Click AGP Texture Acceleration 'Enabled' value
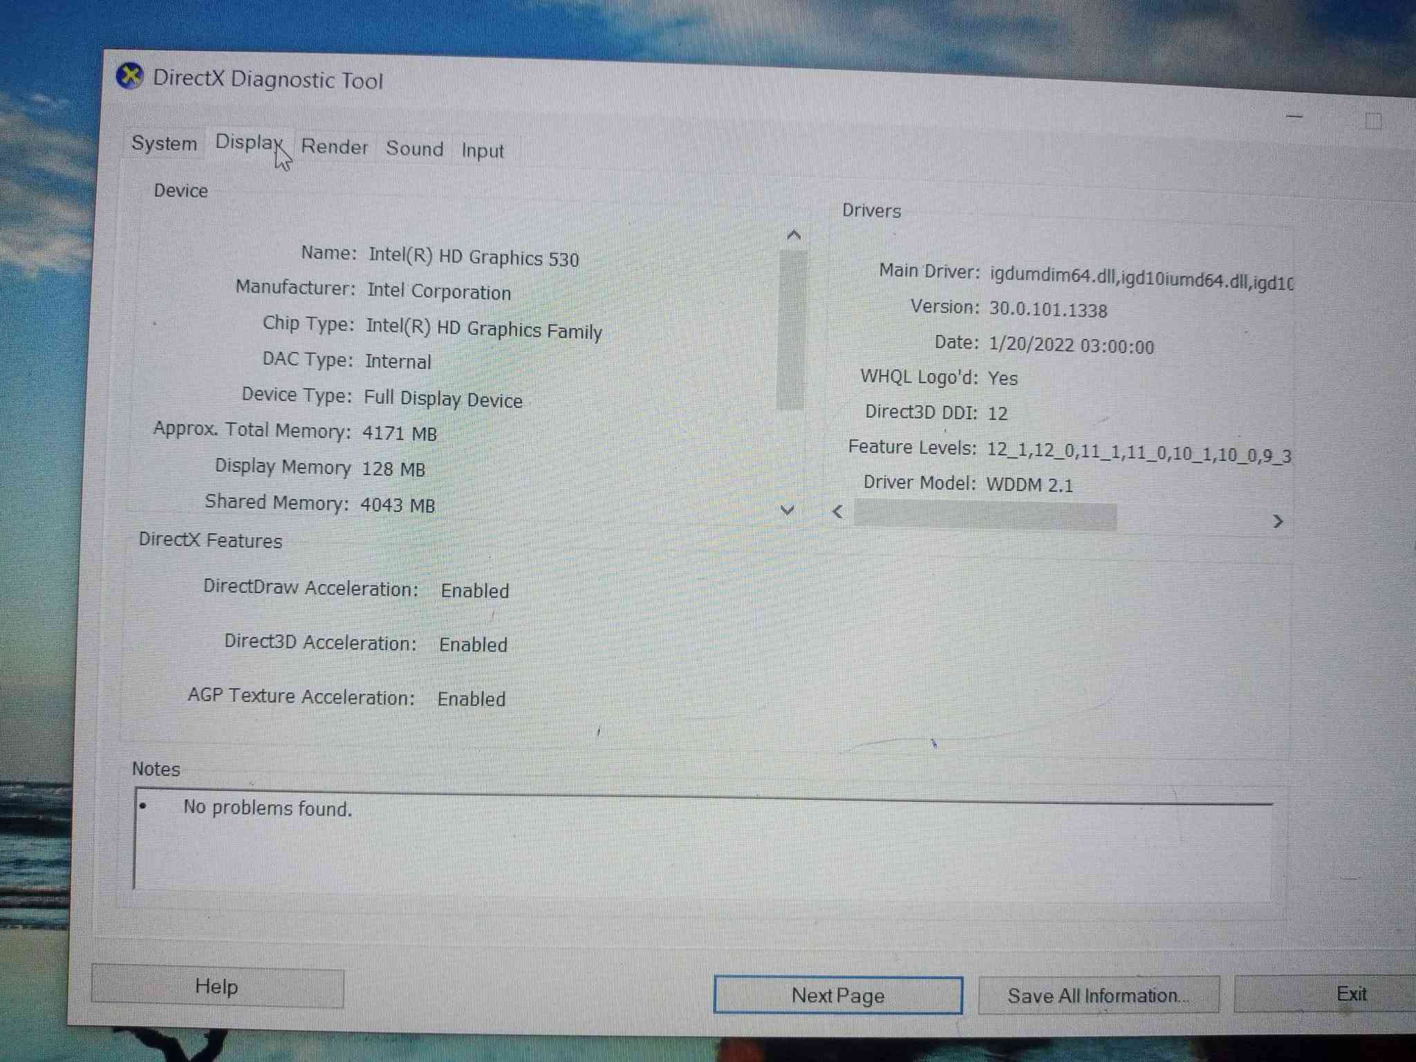The width and height of the screenshot is (1416, 1062). point(472,698)
